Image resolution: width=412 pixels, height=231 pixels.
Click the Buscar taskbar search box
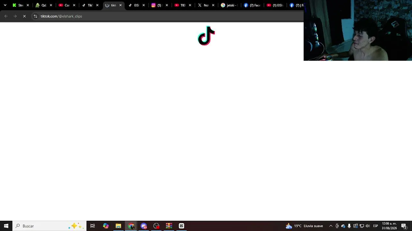pyautogui.click(x=50, y=226)
